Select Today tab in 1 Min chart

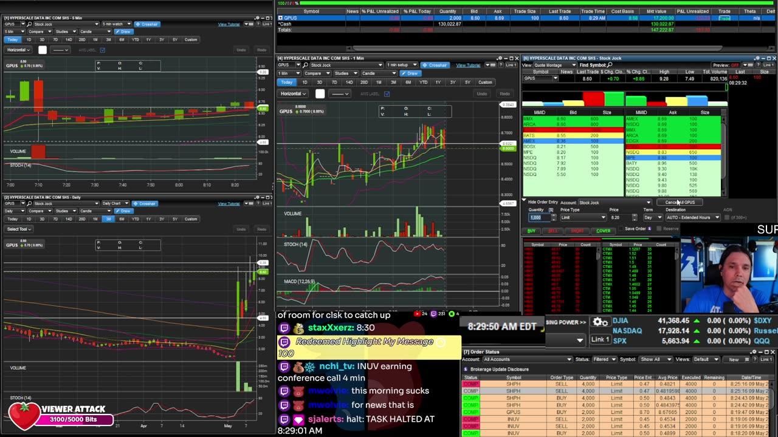287,82
